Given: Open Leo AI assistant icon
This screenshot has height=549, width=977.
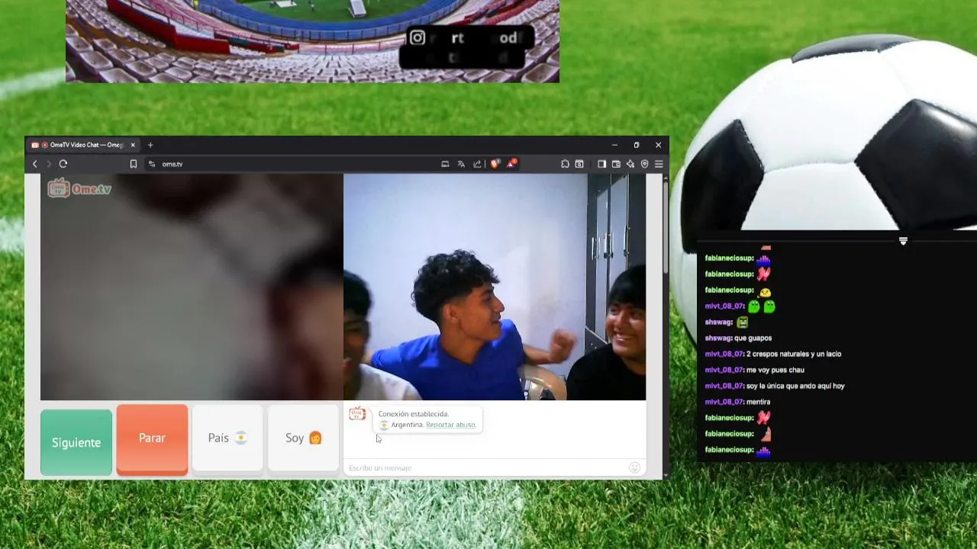Looking at the screenshot, I should point(630,164).
